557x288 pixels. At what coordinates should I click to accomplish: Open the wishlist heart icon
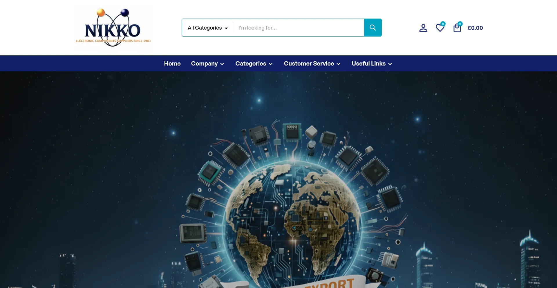click(440, 28)
